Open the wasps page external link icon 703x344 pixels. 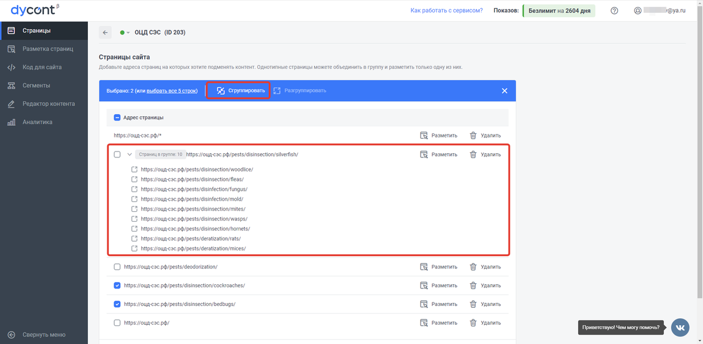[x=134, y=219]
